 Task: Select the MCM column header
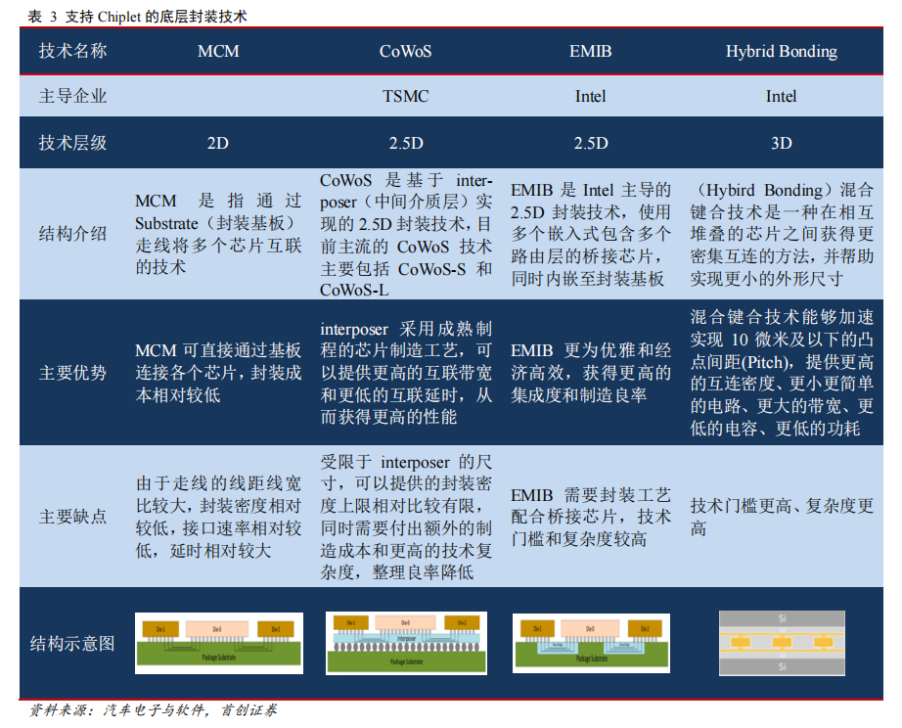click(218, 51)
